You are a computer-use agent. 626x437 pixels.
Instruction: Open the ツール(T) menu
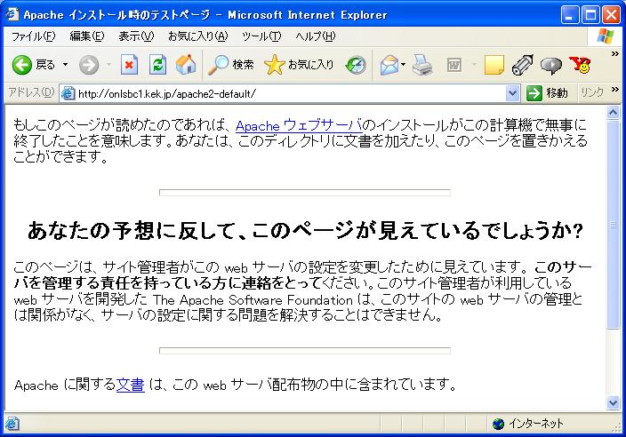(x=261, y=36)
